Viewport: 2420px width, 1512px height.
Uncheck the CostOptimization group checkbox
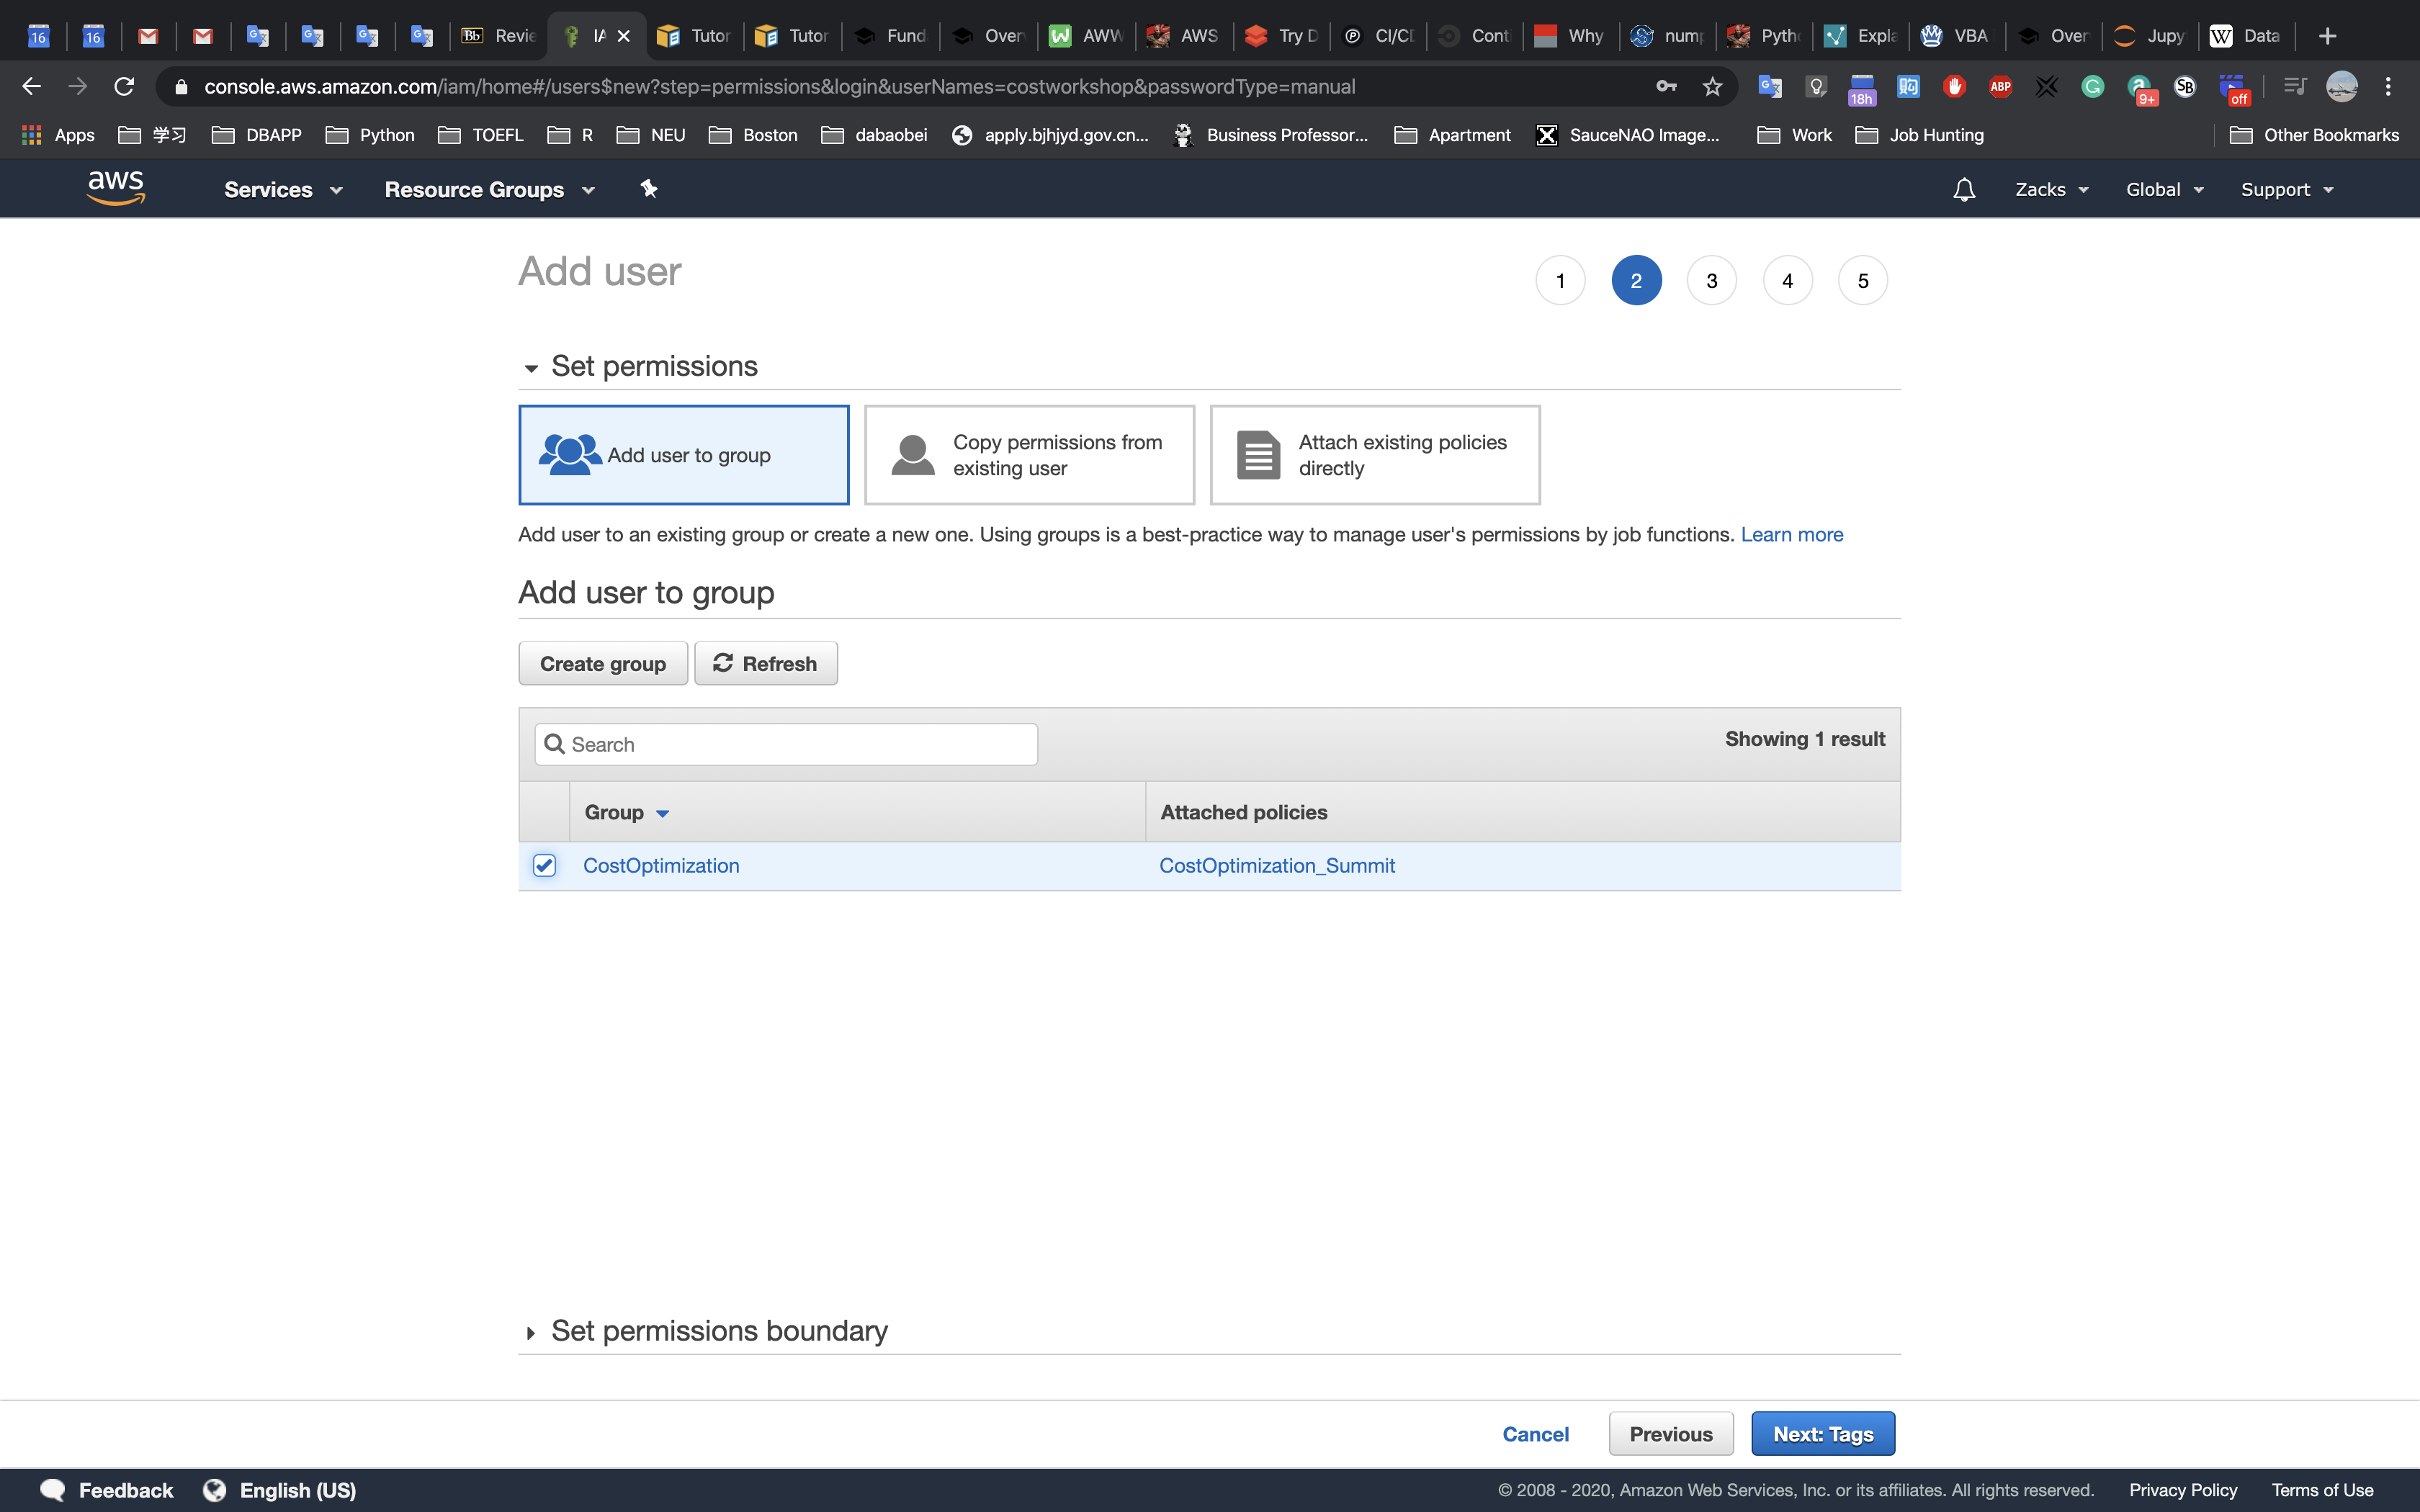[x=544, y=865]
